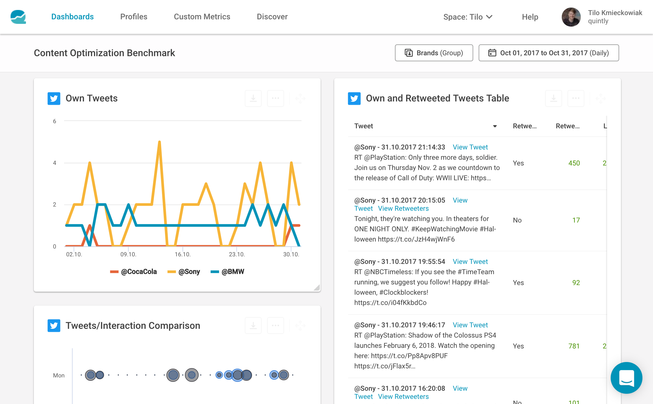The width and height of the screenshot is (653, 404).
Task: Select the Discover tab in navigation
Action: click(x=272, y=16)
